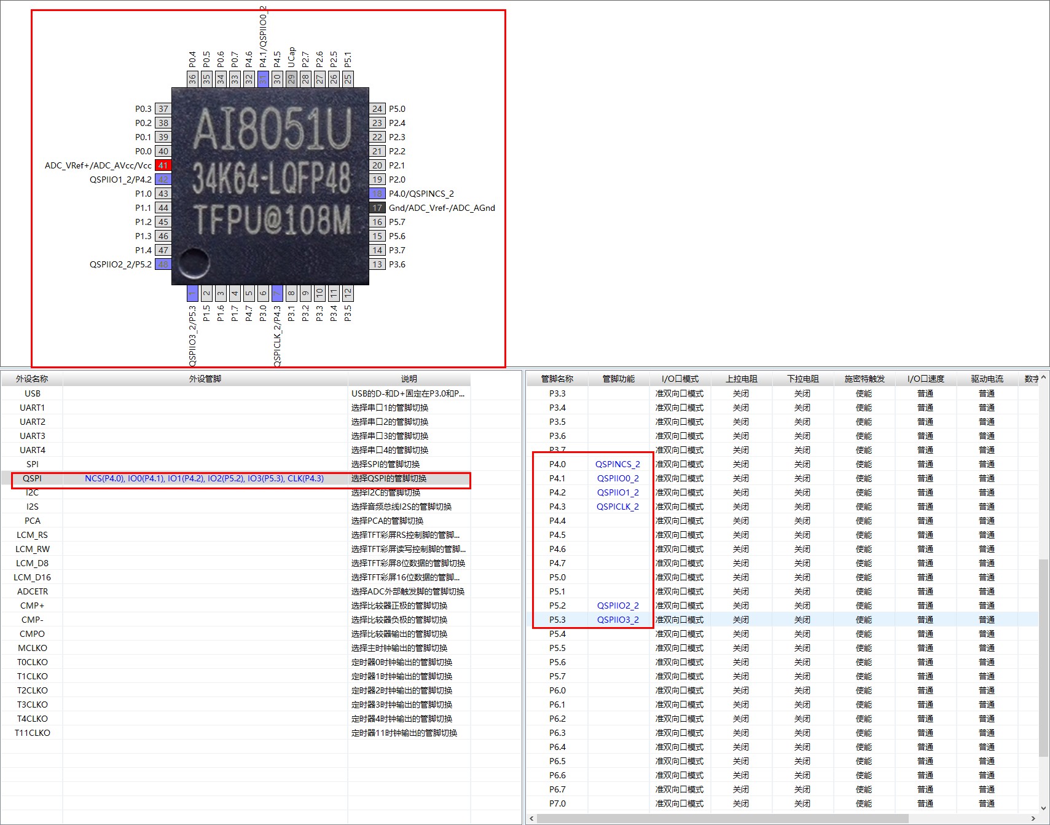Select highlighted pin 48 (QSPIIO2_2/P5.2)
This screenshot has height=825, width=1050.
(x=163, y=264)
